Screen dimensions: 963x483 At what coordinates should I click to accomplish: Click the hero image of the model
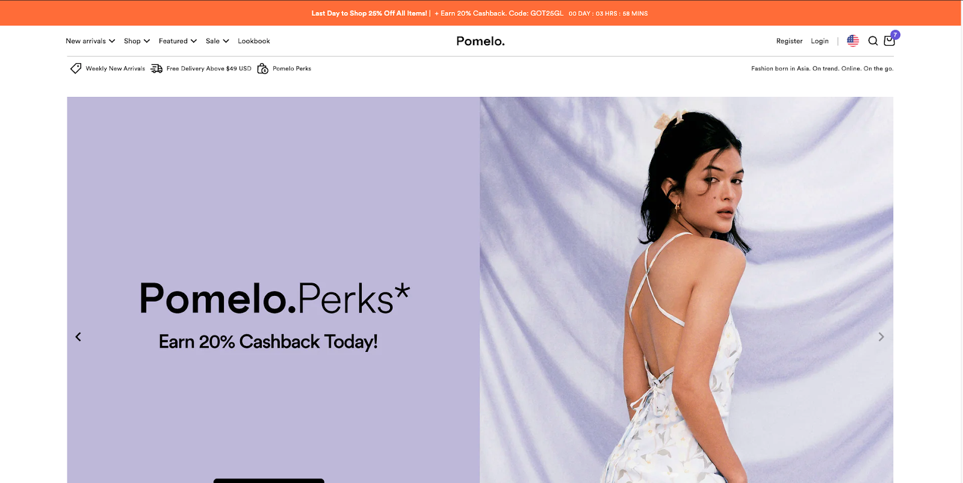[x=686, y=290]
